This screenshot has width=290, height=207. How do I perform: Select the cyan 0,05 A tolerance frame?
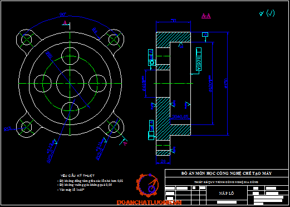pyautogui.click(x=199, y=59)
